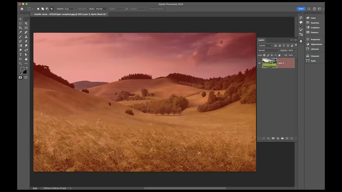Collapse the Layers panel with double arrows
This screenshot has height=192, width=342.
point(292,40)
